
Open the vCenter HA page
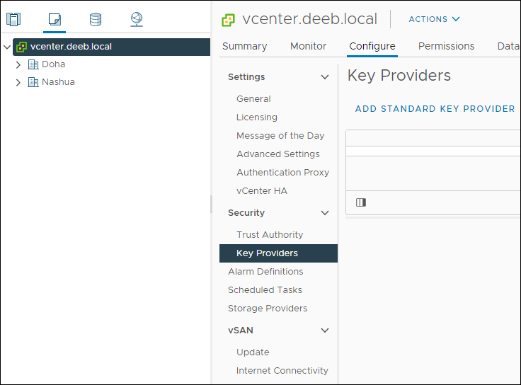tap(262, 191)
